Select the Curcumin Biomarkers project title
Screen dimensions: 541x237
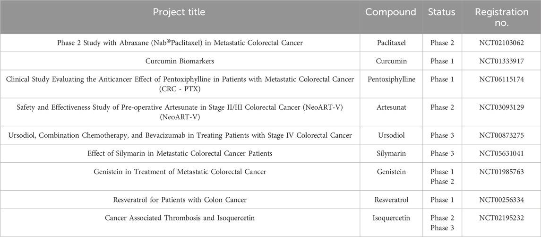tap(180, 61)
